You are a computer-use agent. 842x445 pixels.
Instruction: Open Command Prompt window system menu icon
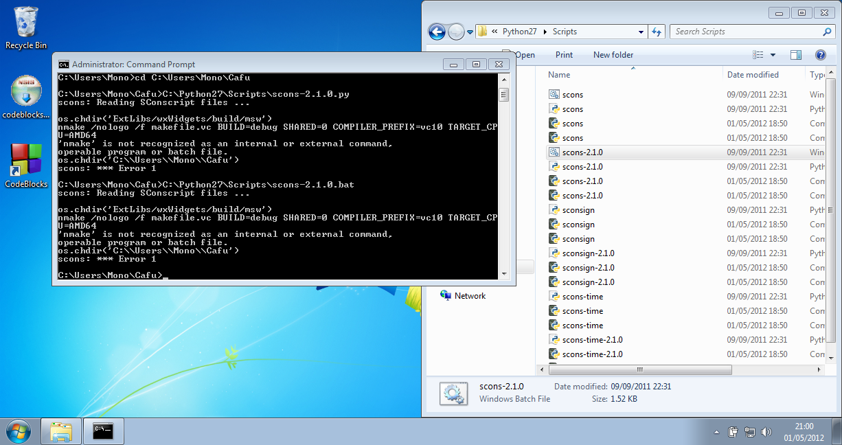tap(63, 65)
